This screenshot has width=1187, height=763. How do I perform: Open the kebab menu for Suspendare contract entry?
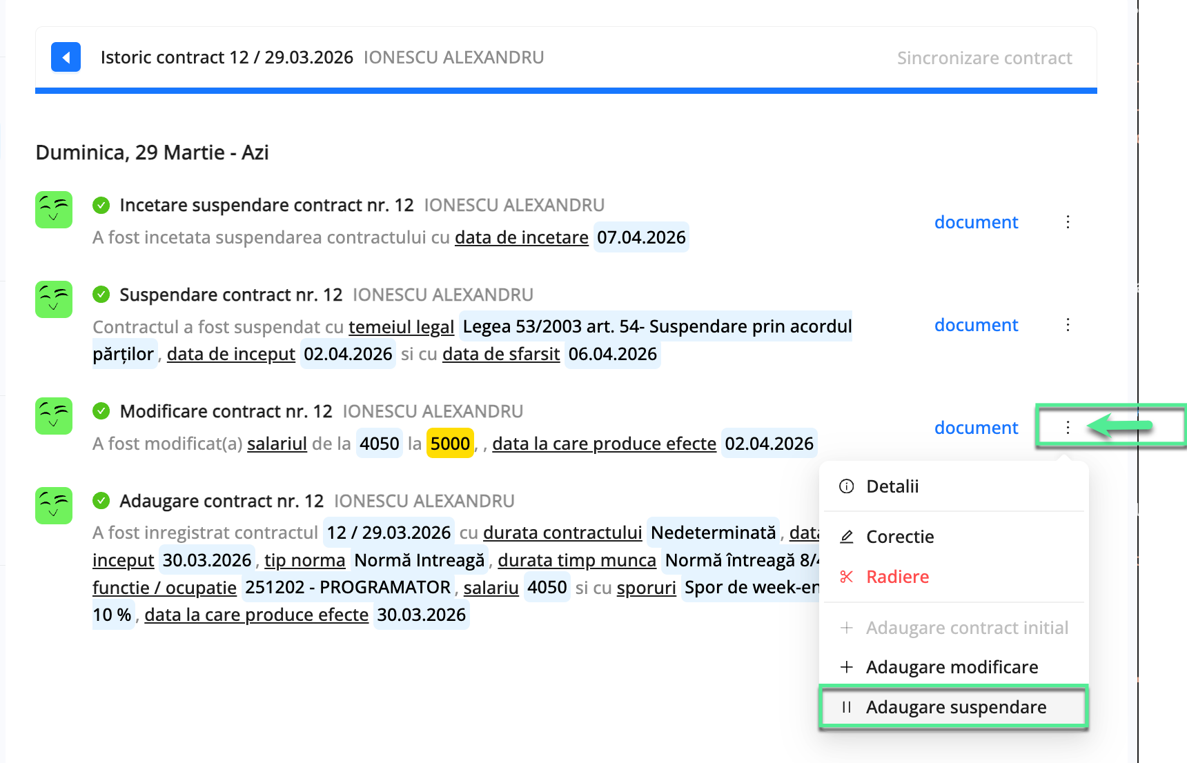click(1068, 324)
